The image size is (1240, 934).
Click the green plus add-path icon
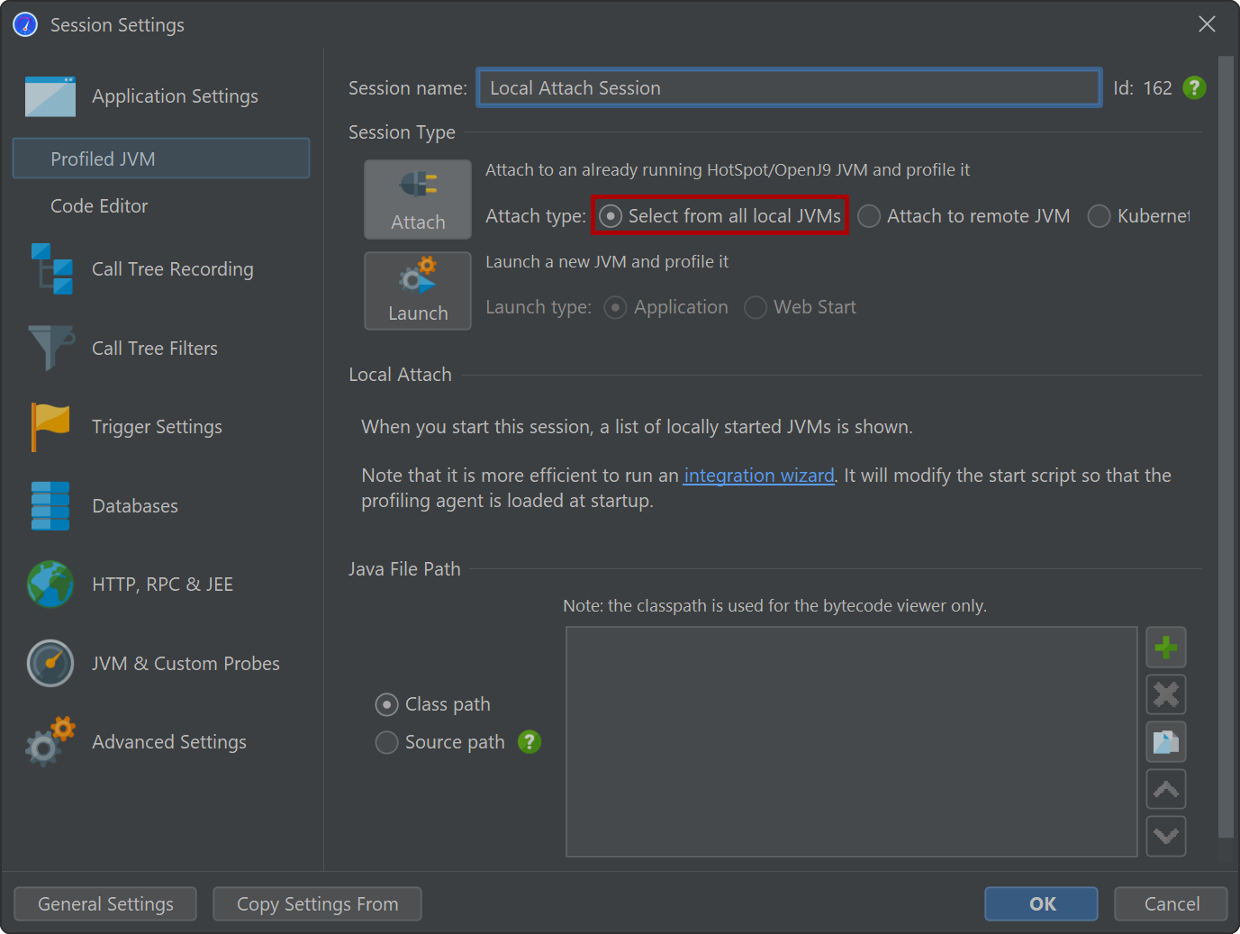click(x=1165, y=648)
